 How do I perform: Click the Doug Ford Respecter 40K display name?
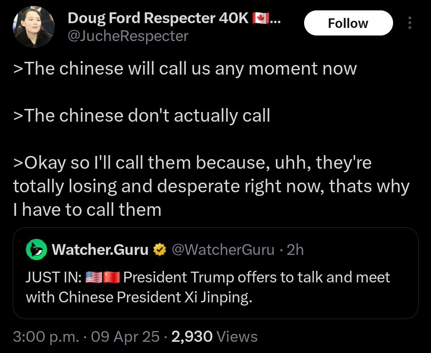click(158, 18)
